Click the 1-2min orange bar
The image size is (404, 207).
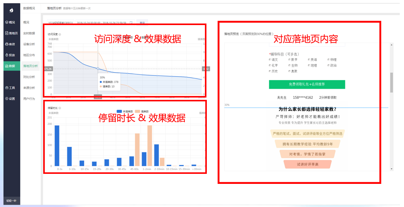(x=150, y=146)
